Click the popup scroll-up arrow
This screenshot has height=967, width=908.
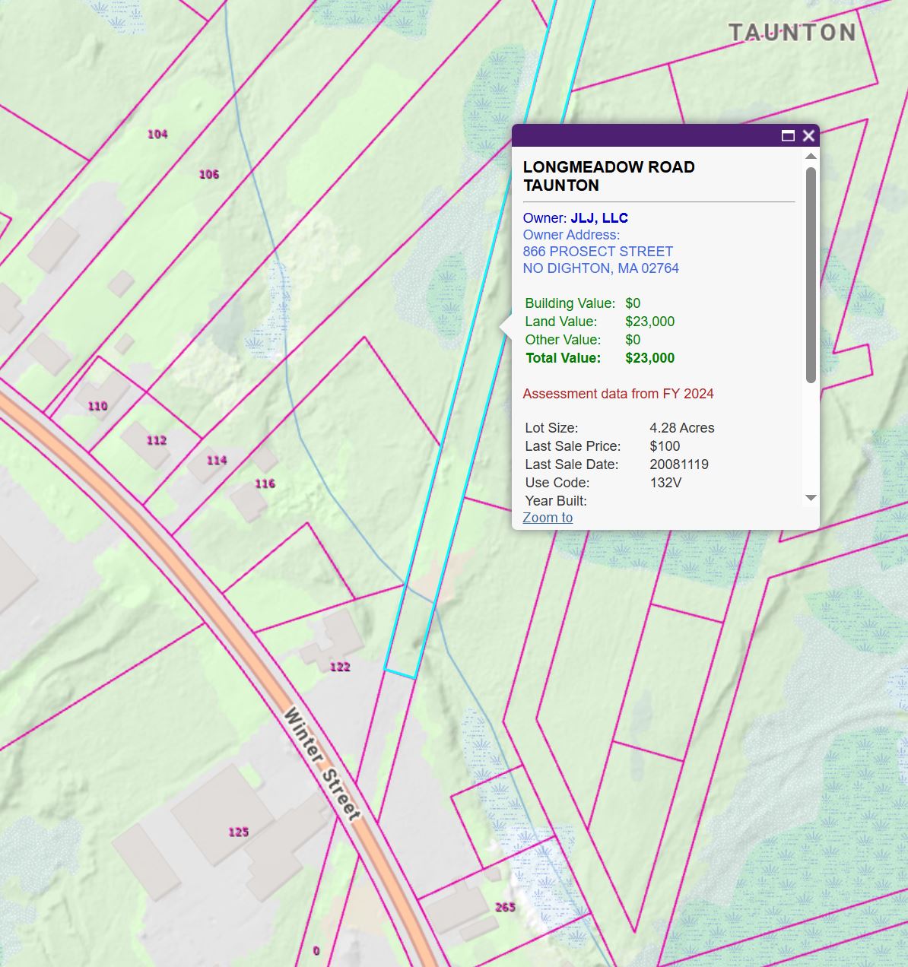pyautogui.click(x=811, y=157)
